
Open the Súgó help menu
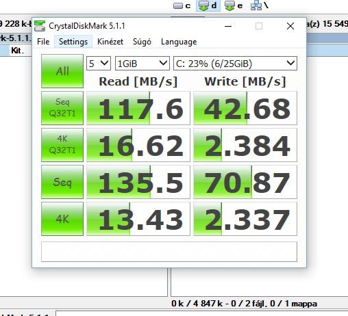point(142,42)
